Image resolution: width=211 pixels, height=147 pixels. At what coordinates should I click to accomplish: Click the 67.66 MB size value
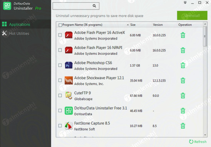click(x=136, y=96)
